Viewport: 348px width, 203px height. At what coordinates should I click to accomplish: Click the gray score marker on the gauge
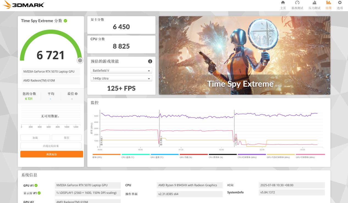80,60
